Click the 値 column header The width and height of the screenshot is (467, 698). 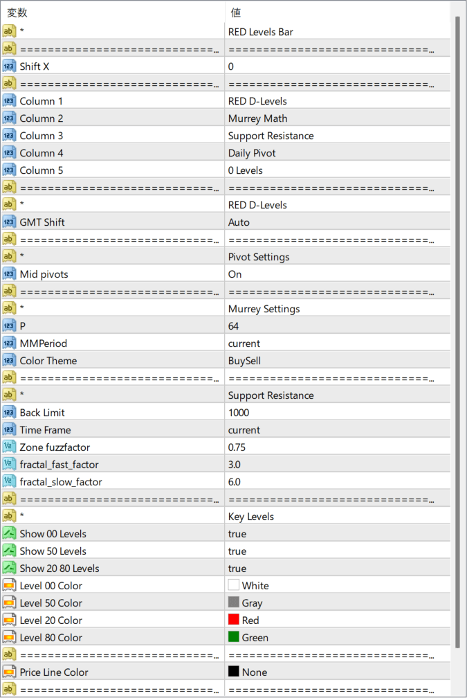tap(236, 12)
